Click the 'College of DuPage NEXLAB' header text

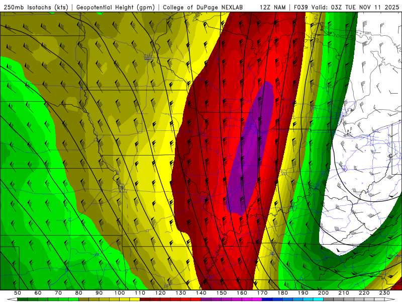click(203, 8)
